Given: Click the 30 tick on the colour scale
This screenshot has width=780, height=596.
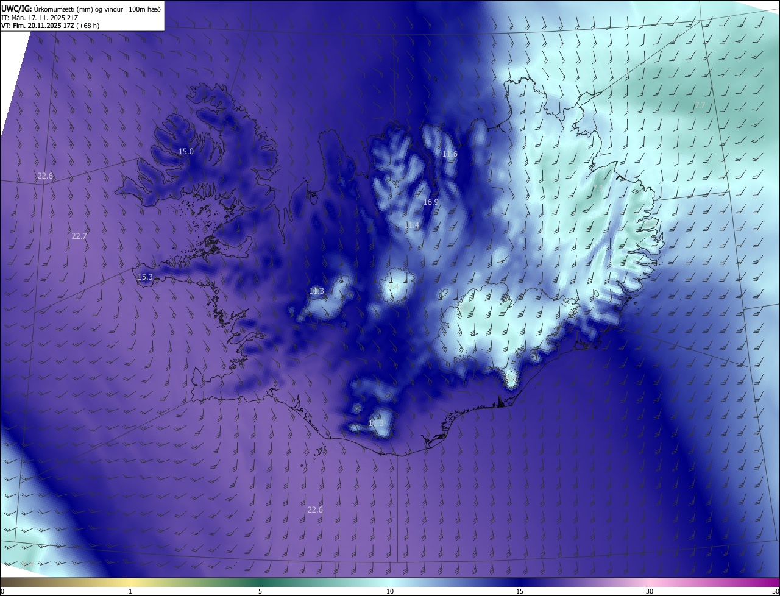Looking at the screenshot, I should point(650,591).
